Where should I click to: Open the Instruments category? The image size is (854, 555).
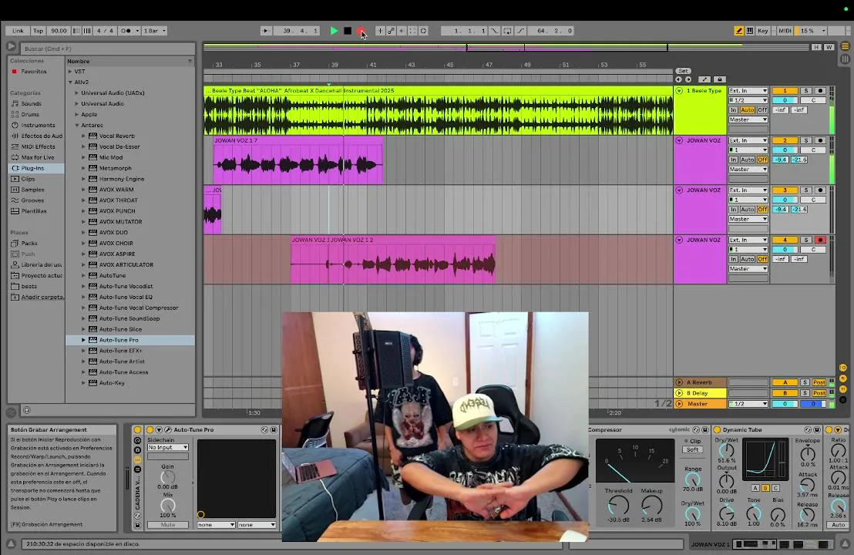[x=37, y=126]
